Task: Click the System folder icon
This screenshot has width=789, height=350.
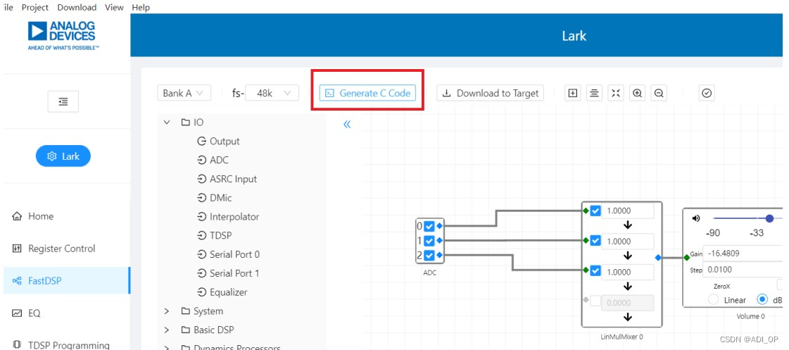Action: coord(185,311)
